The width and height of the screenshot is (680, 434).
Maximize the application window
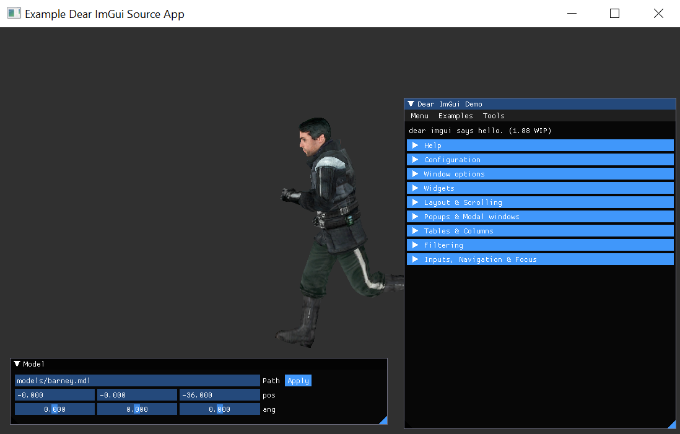pos(614,14)
